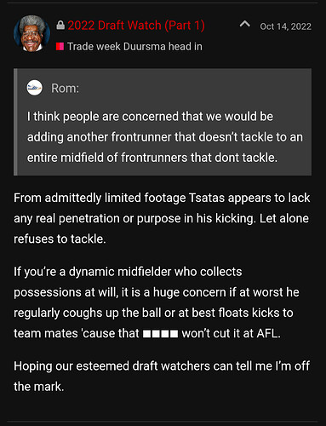Click the paragraph starting Hoping our esteemed
The height and width of the screenshot is (426, 326).
tap(162, 377)
